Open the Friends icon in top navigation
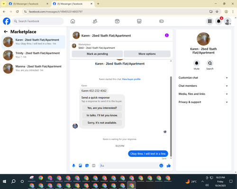This screenshot has width=237, height=189. pyautogui.click(x=95, y=21)
